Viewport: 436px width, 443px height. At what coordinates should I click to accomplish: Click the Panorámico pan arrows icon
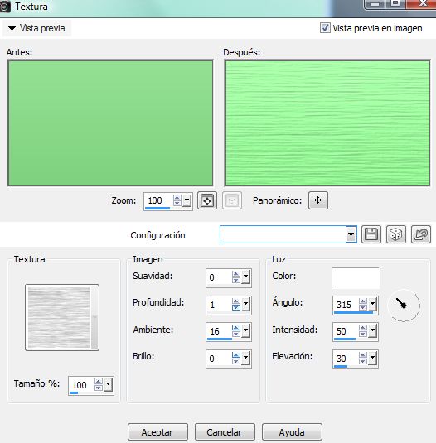coord(318,200)
